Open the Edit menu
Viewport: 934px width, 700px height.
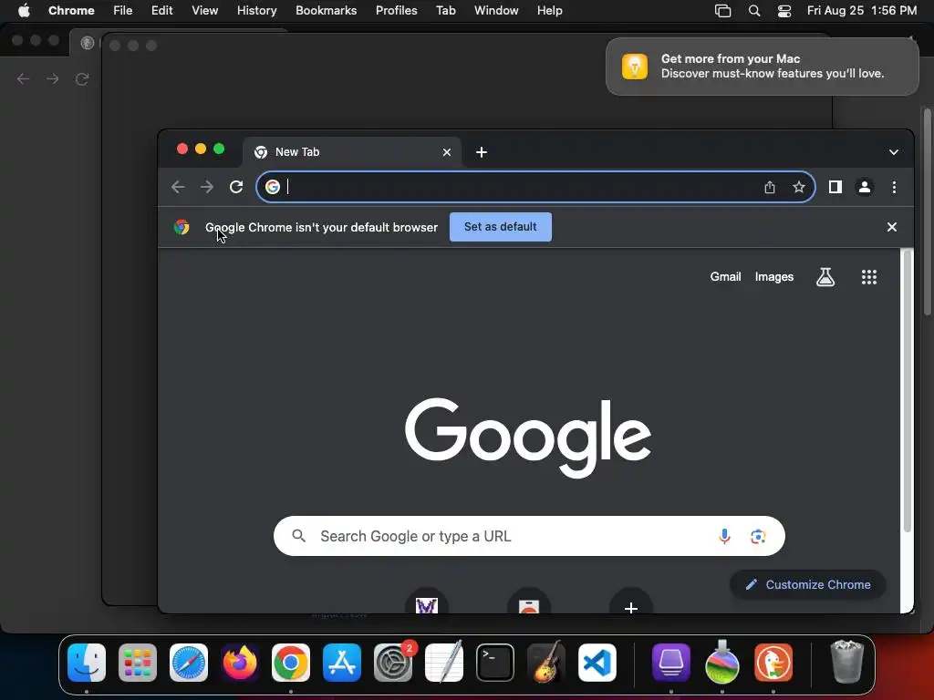tap(162, 11)
